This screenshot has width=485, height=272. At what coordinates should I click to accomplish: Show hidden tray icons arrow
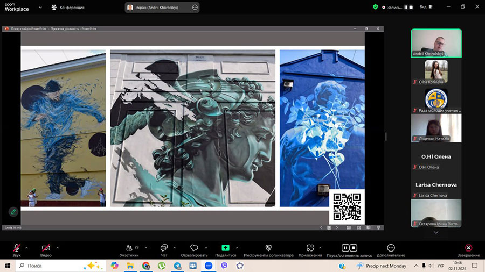click(417, 266)
